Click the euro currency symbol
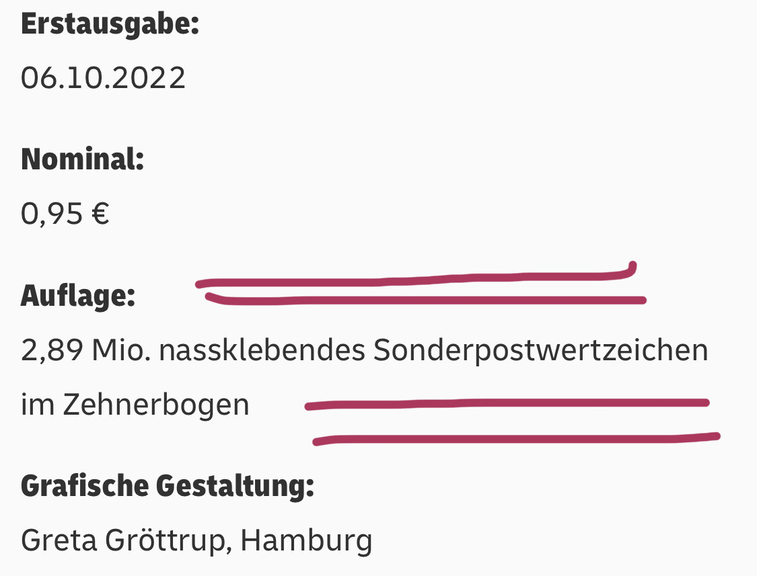Image resolution: width=757 pixels, height=576 pixels. pyautogui.click(x=100, y=214)
